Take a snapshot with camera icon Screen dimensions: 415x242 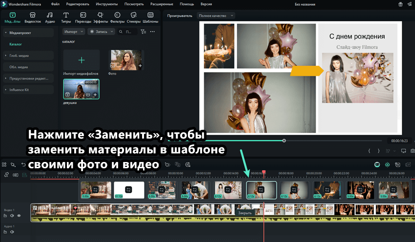tap(413, 151)
